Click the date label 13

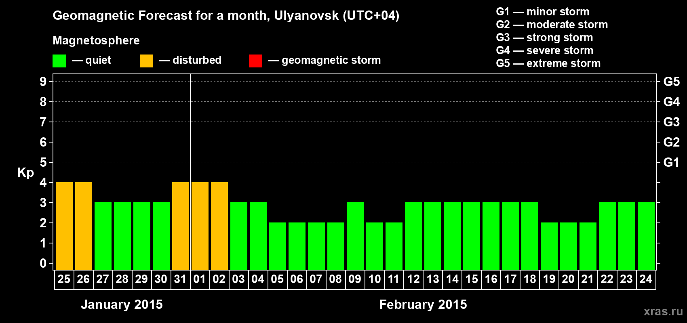(433, 279)
